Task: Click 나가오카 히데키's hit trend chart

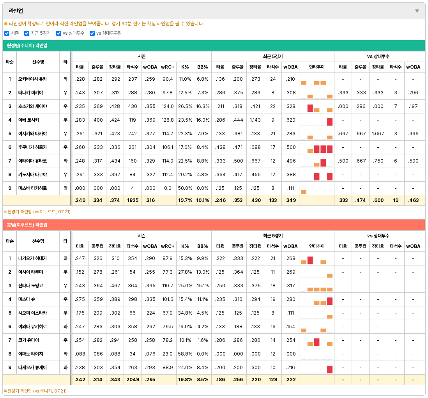Action: (x=317, y=258)
